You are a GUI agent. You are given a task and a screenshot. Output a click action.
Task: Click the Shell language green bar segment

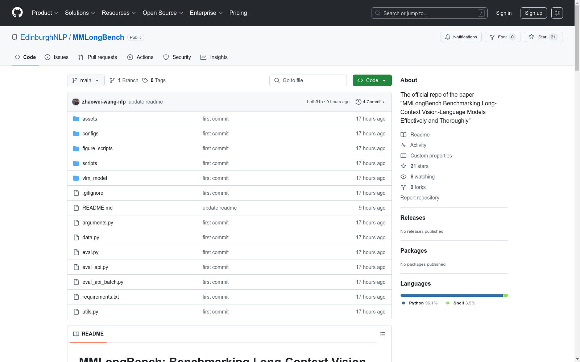[x=506, y=295]
